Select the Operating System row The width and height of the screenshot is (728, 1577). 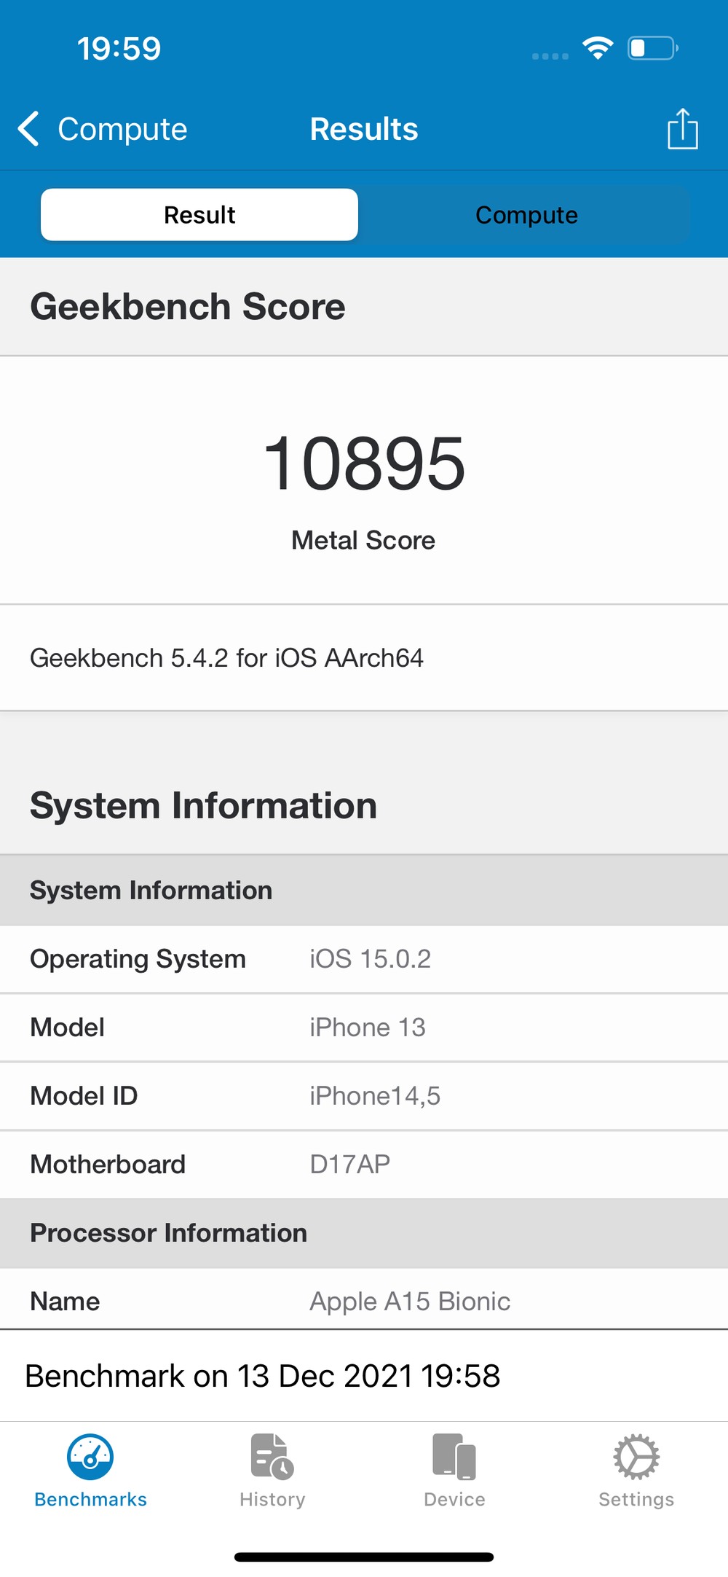[x=364, y=959]
